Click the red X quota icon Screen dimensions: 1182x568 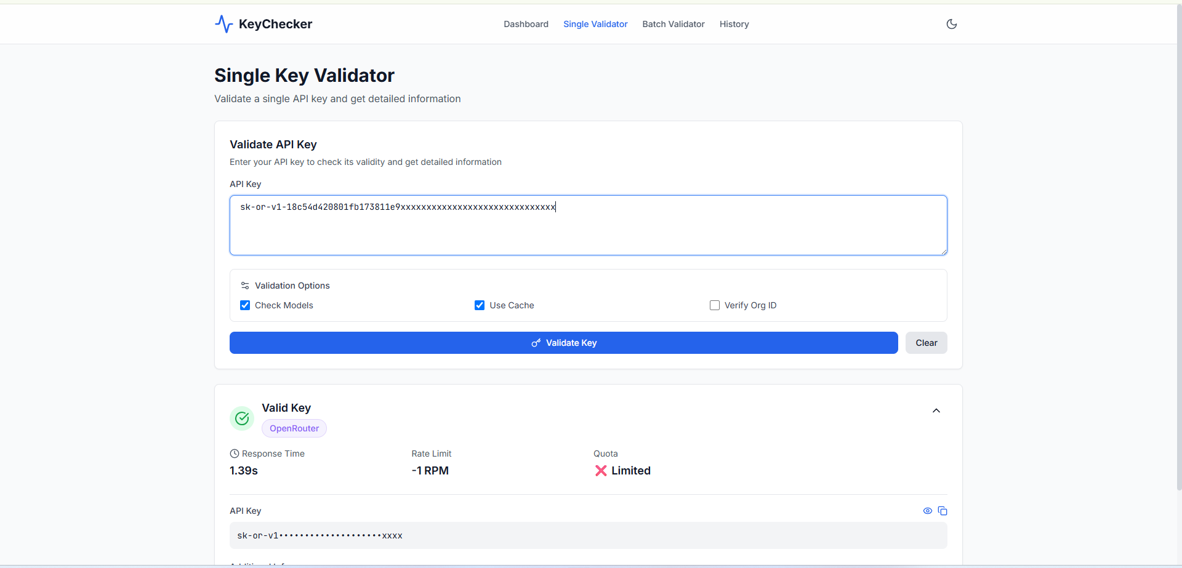[x=601, y=471]
